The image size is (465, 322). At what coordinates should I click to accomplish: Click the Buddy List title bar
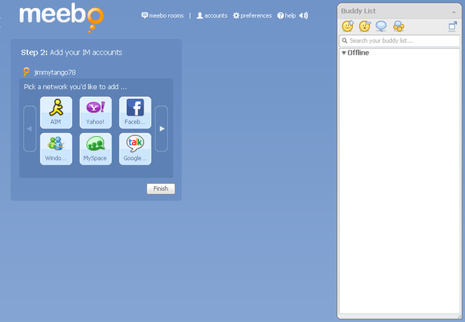(x=399, y=11)
